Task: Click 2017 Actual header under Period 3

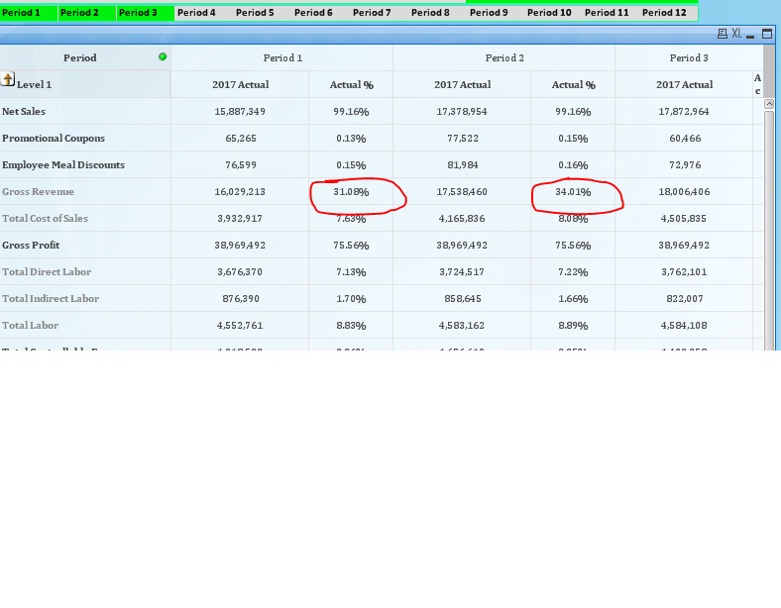Action: [685, 84]
